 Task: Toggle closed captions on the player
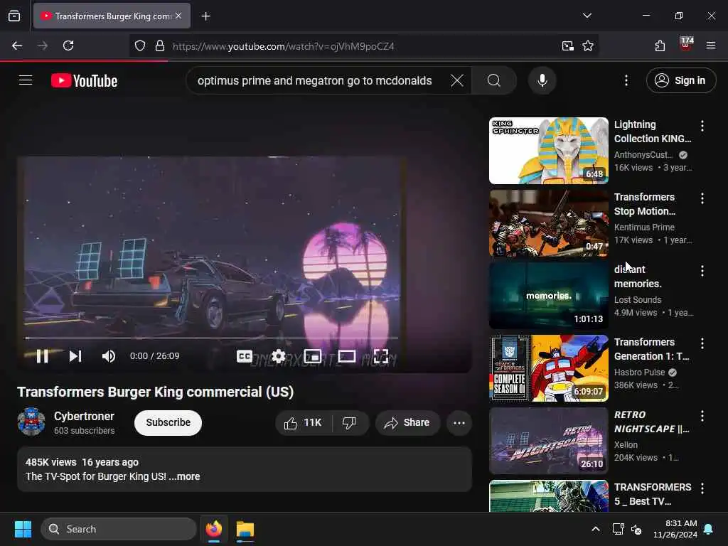245,356
